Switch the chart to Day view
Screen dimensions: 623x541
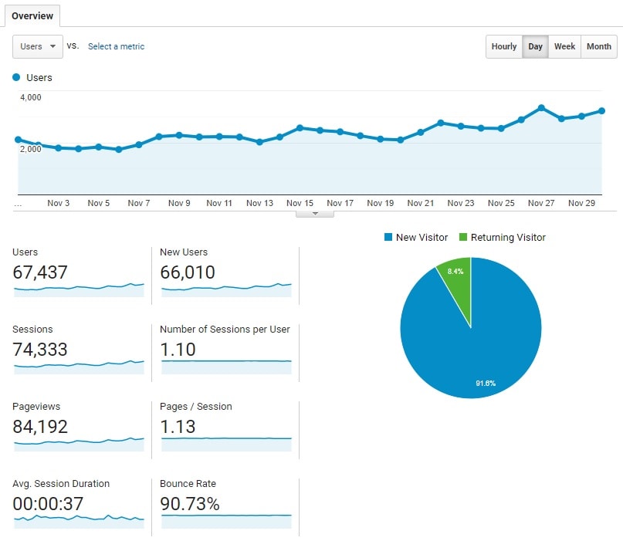(535, 46)
